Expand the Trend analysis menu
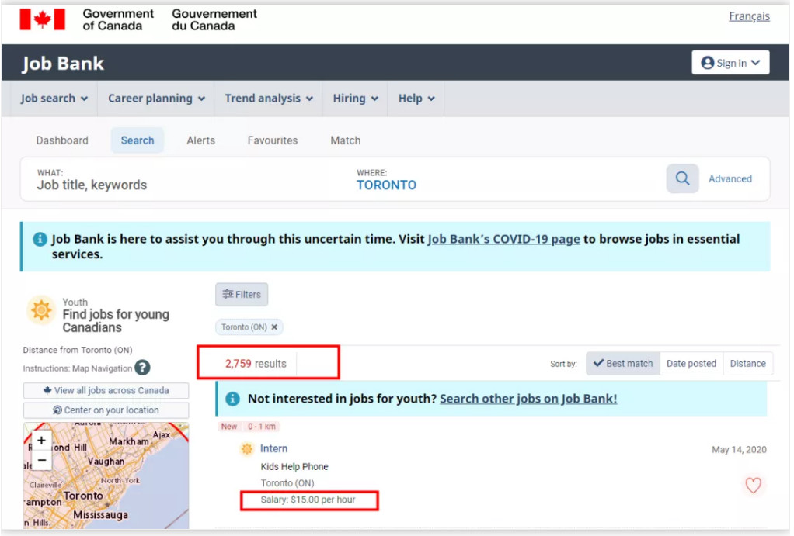This screenshot has width=794, height=536. tap(269, 99)
